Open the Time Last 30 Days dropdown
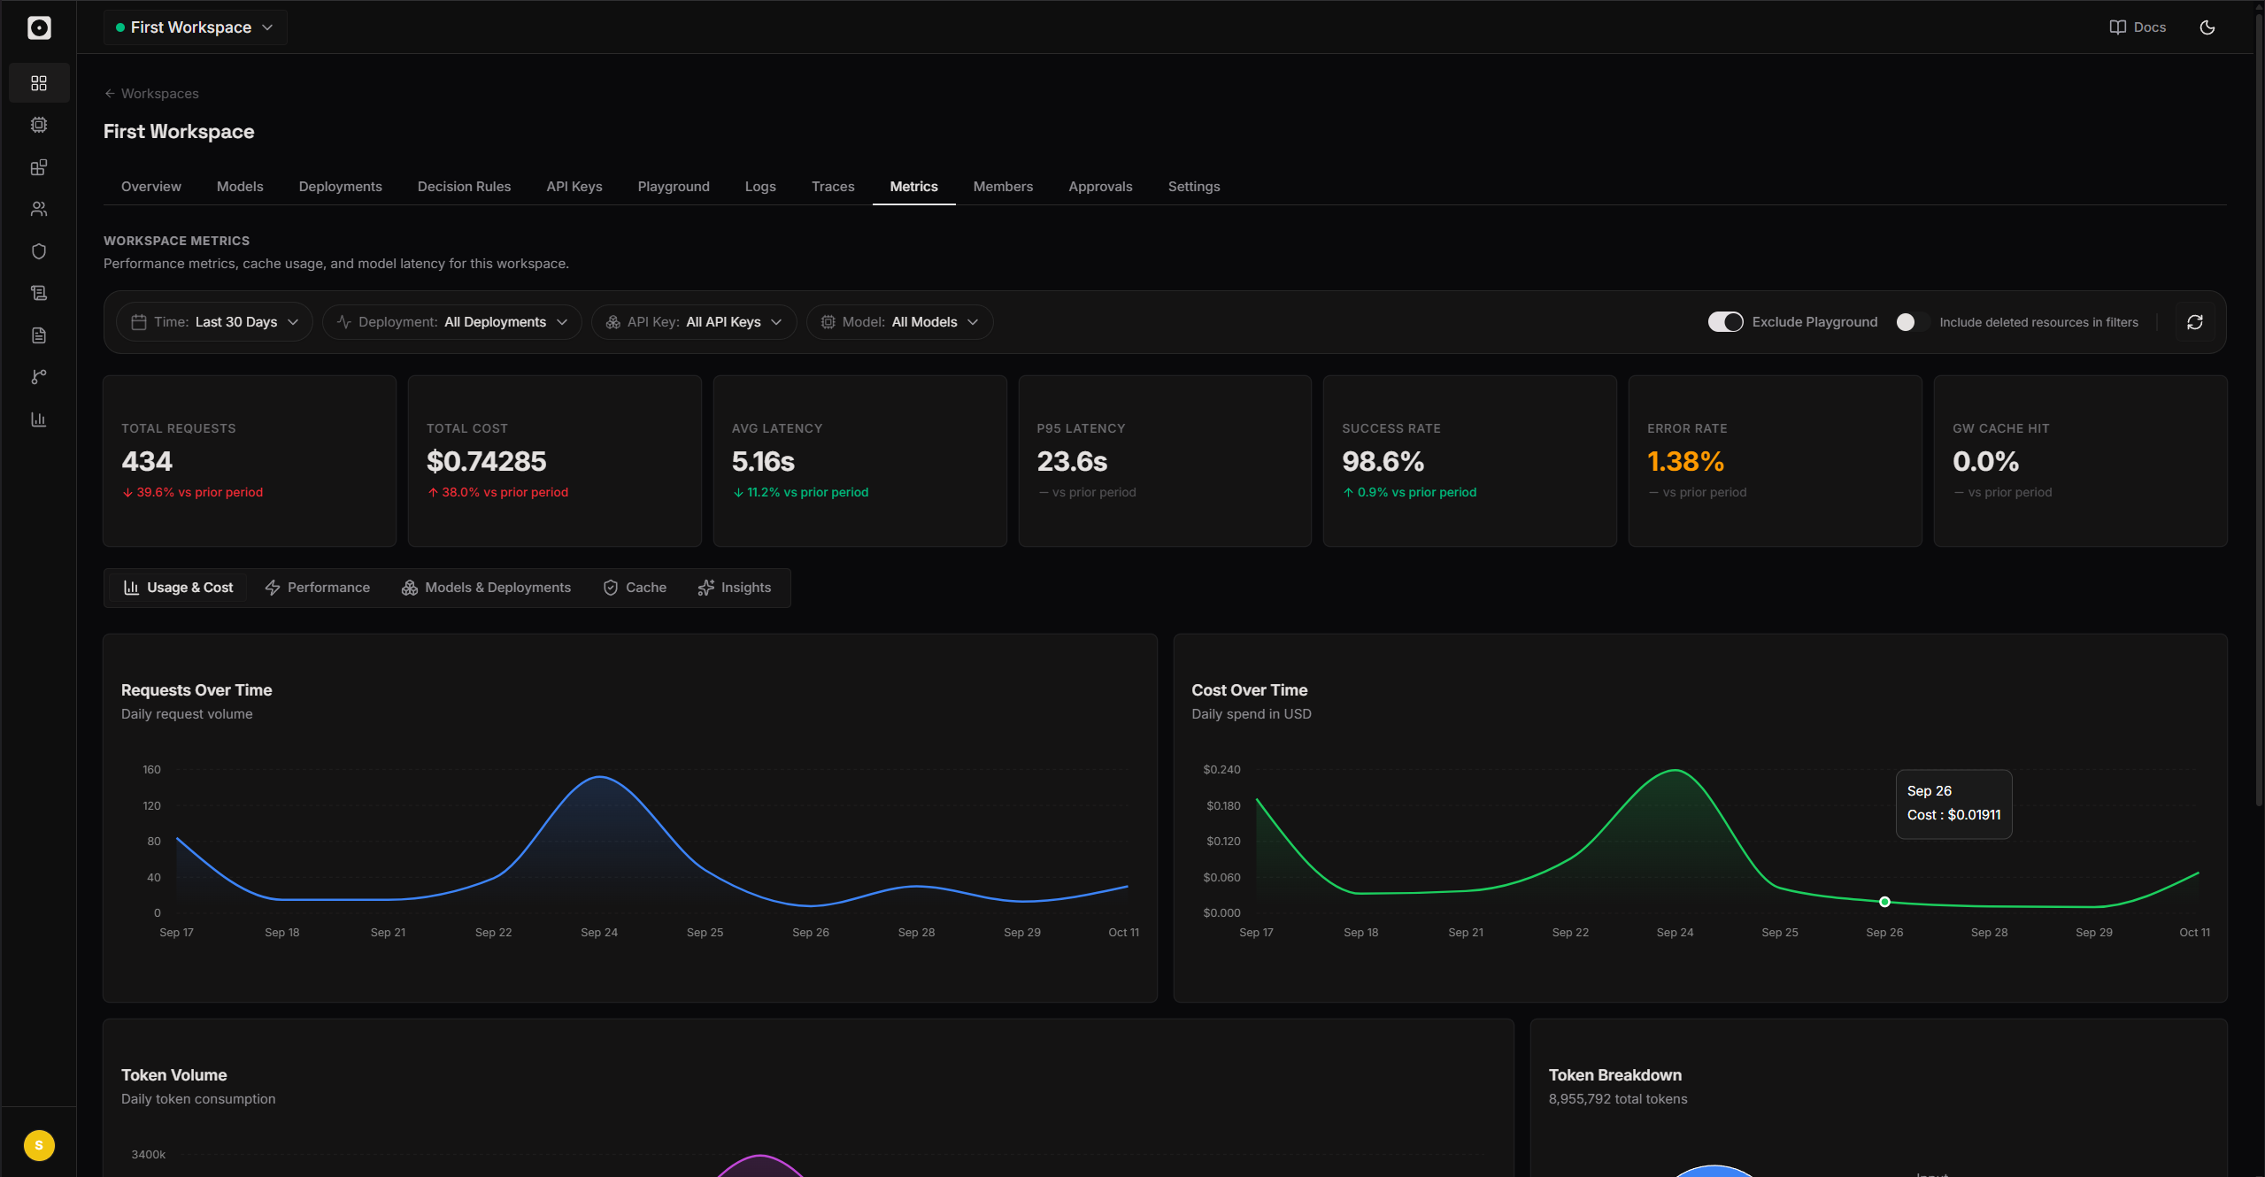 click(214, 322)
